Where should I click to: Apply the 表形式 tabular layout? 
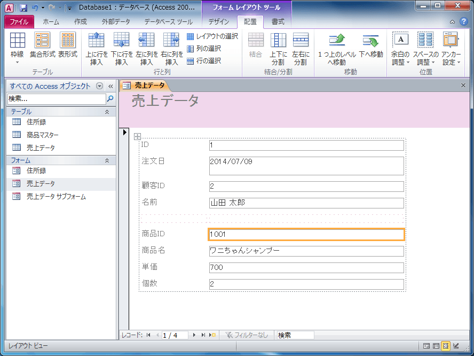tap(68, 45)
